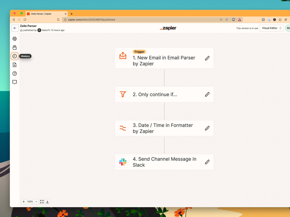Viewport: 290px width, 217px height.
Task: Open Help from the question mark icon
Action: pos(14,73)
